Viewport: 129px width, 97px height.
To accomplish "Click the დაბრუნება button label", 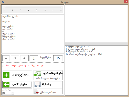I will click(x=19, y=84).
